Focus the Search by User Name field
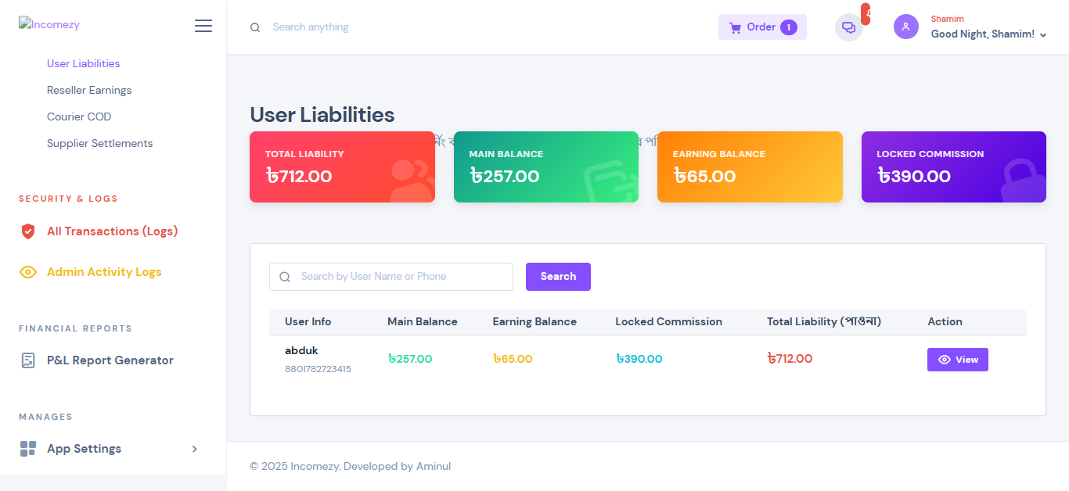Viewport: 1069px width, 491px height. pyautogui.click(x=399, y=277)
